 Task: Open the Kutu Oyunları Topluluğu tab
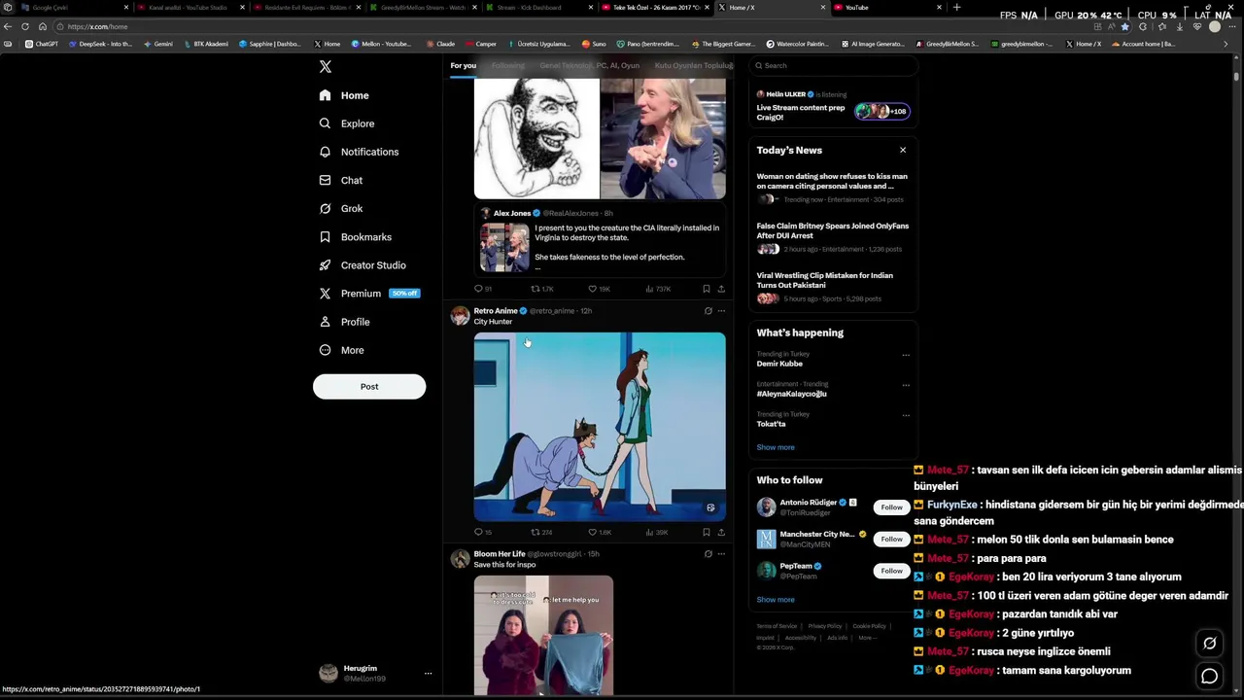[x=693, y=65]
